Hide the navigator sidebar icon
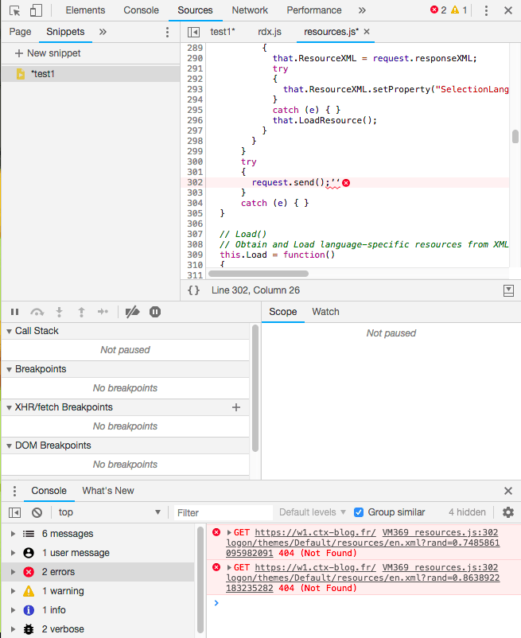The image size is (521, 638). pyautogui.click(x=193, y=32)
